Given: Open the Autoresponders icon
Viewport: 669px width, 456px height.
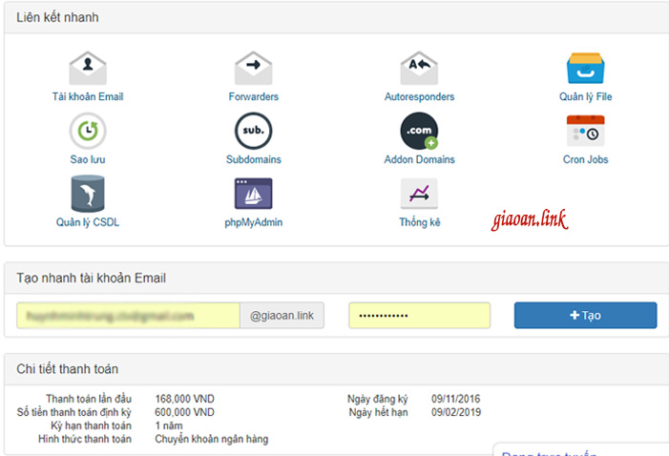Looking at the screenshot, I should pyautogui.click(x=419, y=69).
